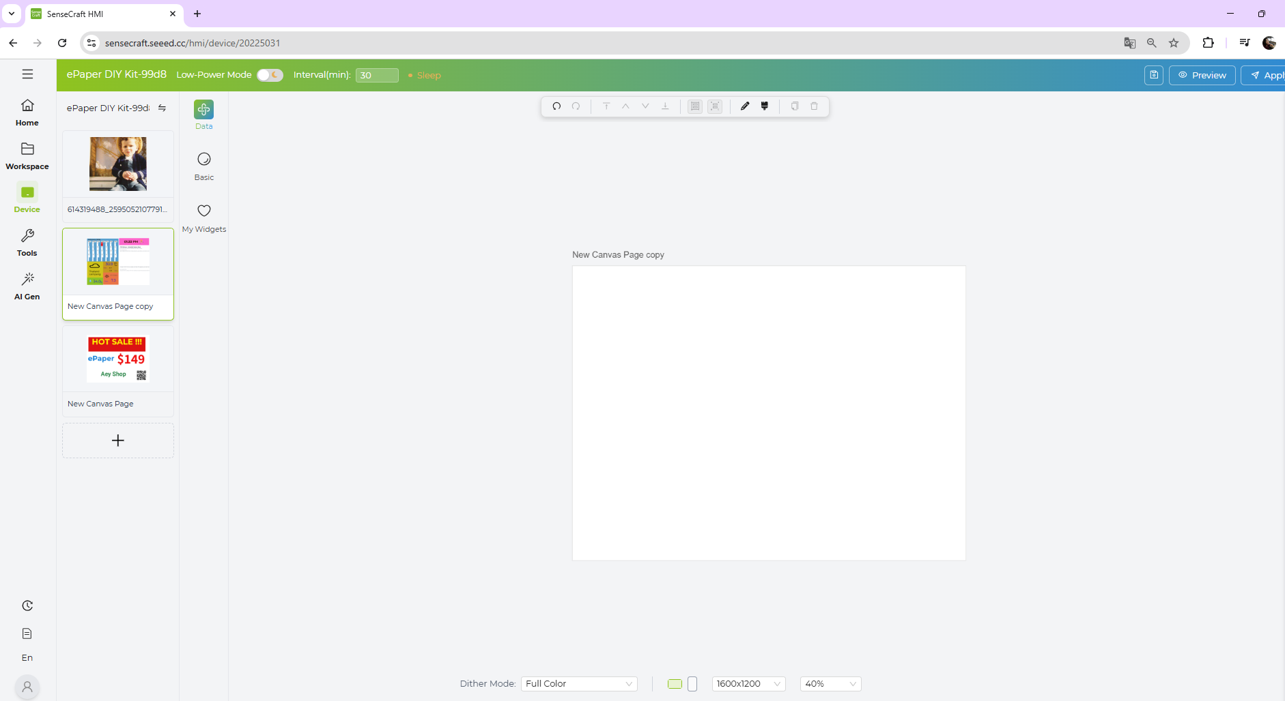Open the 1600x1200 resolution dropdown

pos(748,684)
